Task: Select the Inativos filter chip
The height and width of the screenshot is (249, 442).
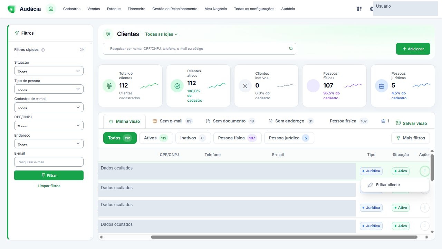Action: 193,138
